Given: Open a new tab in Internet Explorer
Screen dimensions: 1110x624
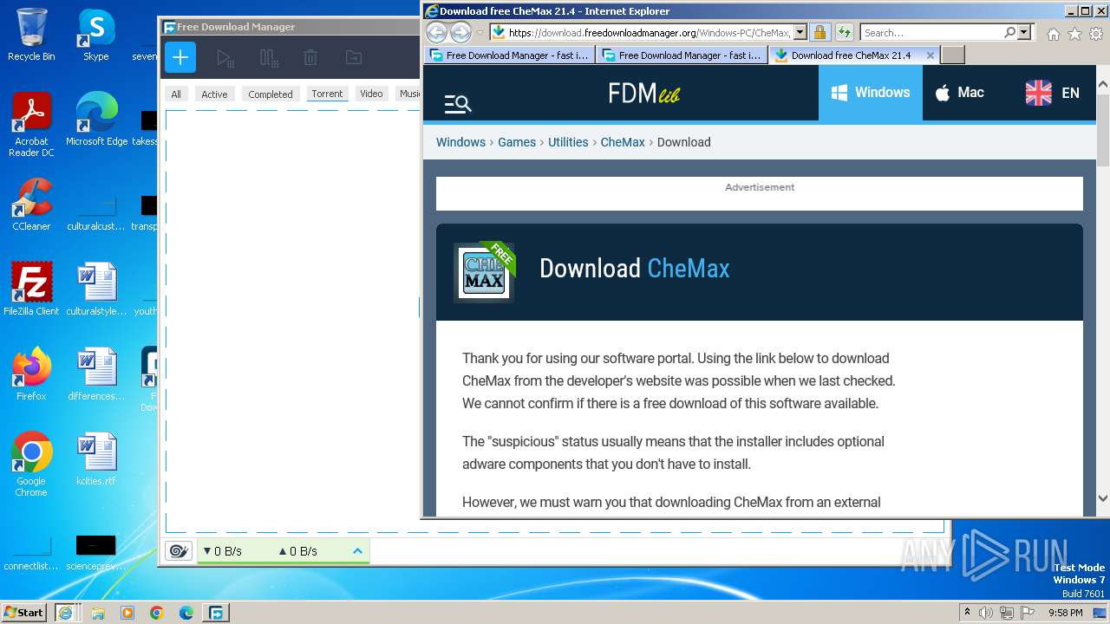Looking at the screenshot, I should pyautogui.click(x=952, y=55).
